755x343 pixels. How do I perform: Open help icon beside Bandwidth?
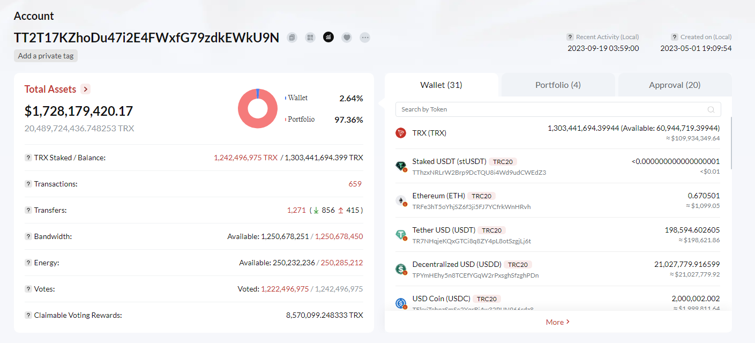point(28,236)
